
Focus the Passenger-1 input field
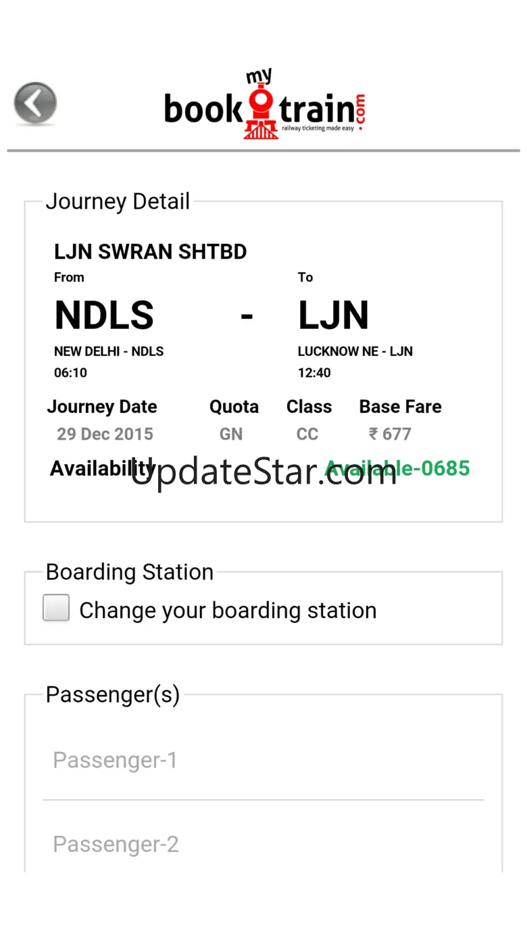tap(263, 761)
